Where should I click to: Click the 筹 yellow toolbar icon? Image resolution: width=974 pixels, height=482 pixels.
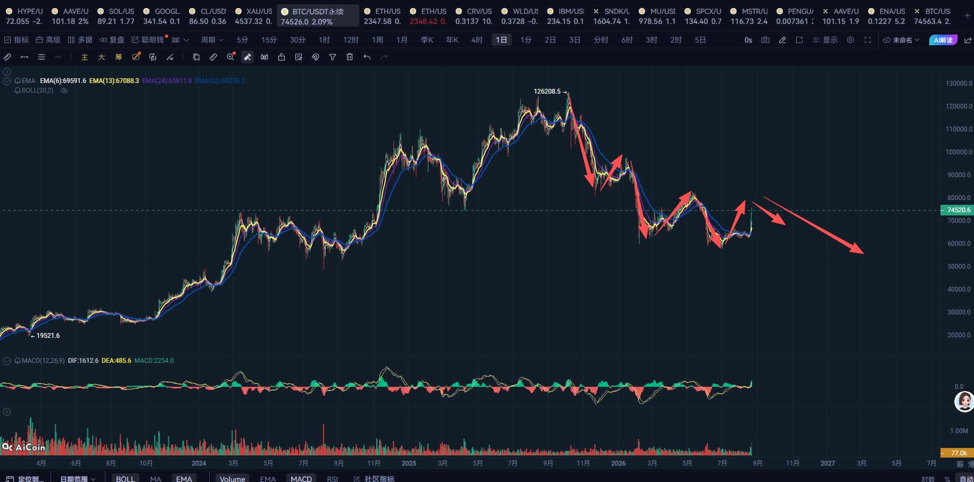(119, 57)
